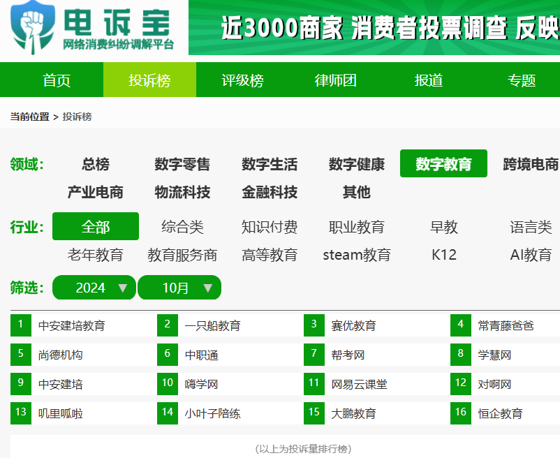Switch to the 报道 nav tab

pyautogui.click(x=429, y=80)
